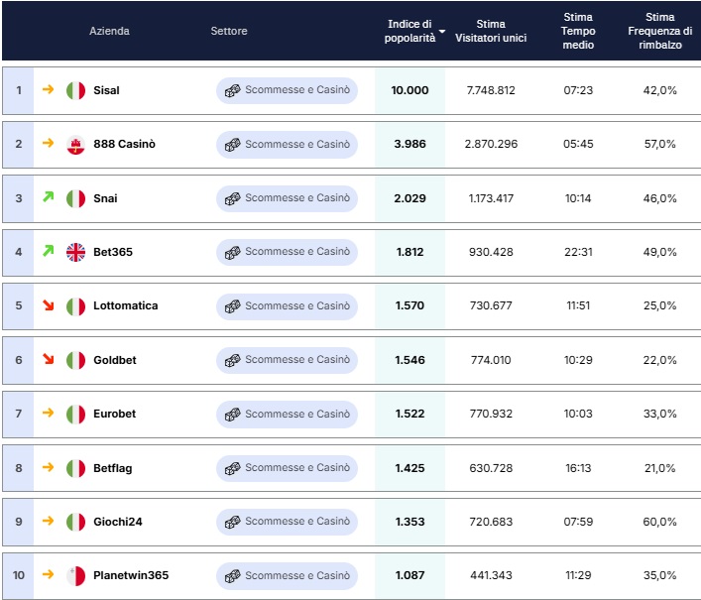Image resolution: width=701 pixels, height=600 pixels.
Task: Click the Italian flag icon beside Eurobet
Action: 75,414
